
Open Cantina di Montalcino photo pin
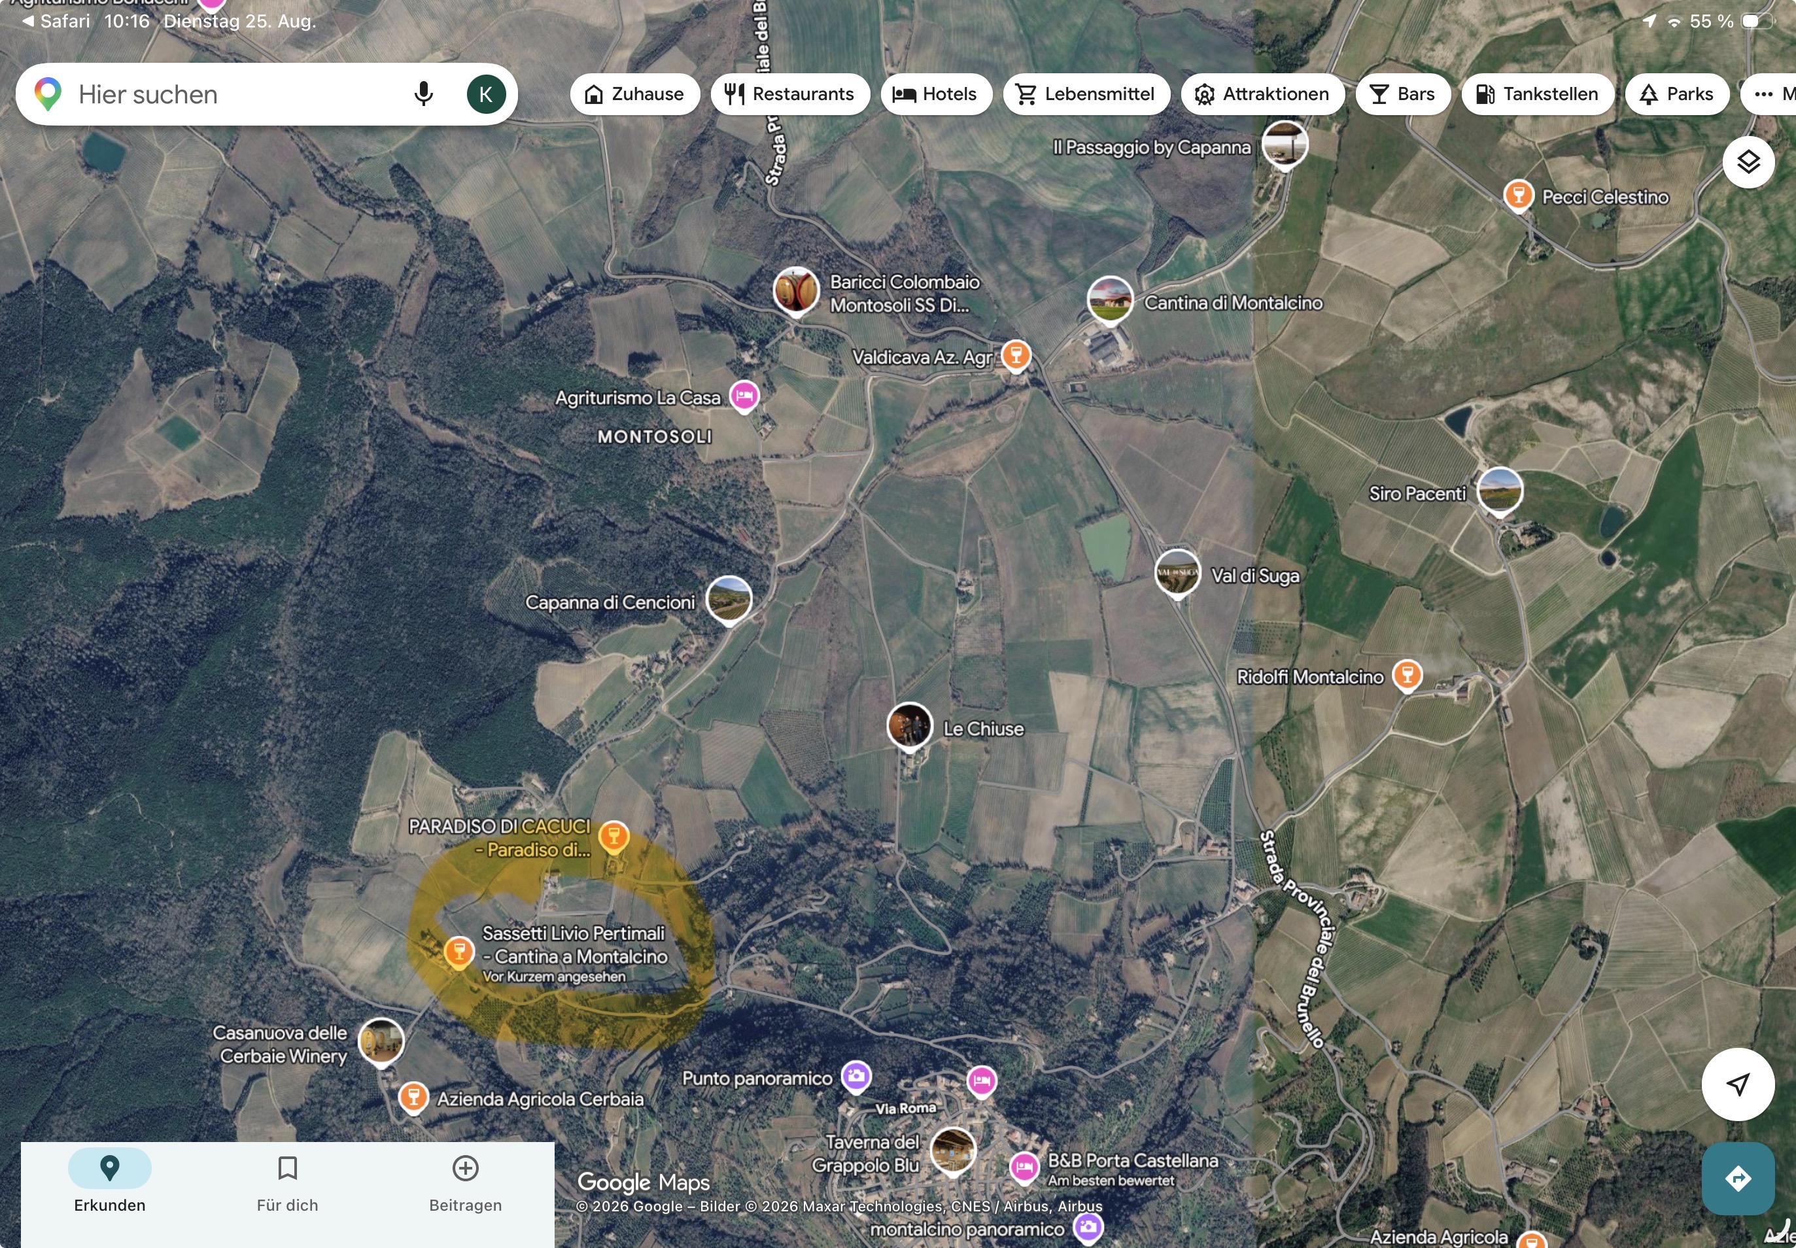(1109, 300)
